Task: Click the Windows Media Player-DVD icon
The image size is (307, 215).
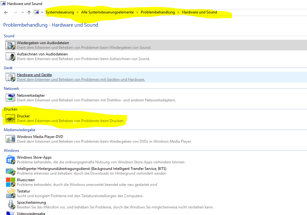Action: [x=10, y=139]
